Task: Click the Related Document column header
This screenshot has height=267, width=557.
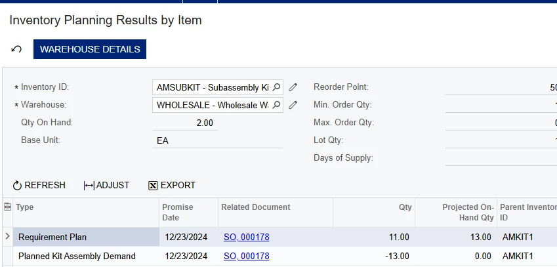Action: pos(256,207)
